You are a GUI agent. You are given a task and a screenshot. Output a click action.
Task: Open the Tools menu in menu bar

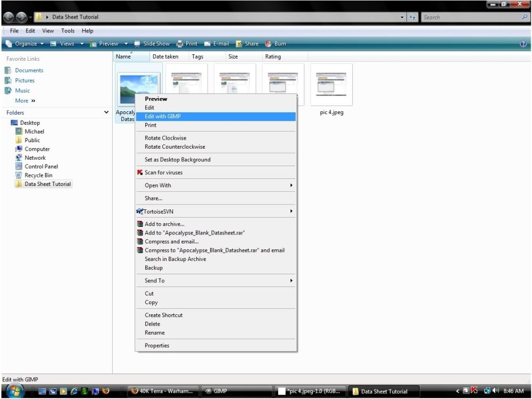tap(68, 30)
